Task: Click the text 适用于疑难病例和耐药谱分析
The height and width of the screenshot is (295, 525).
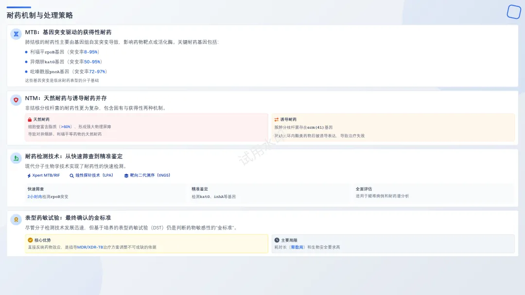Action: 383,196
